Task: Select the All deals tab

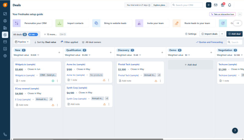Action: pyautogui.click(x=18, y=34)
